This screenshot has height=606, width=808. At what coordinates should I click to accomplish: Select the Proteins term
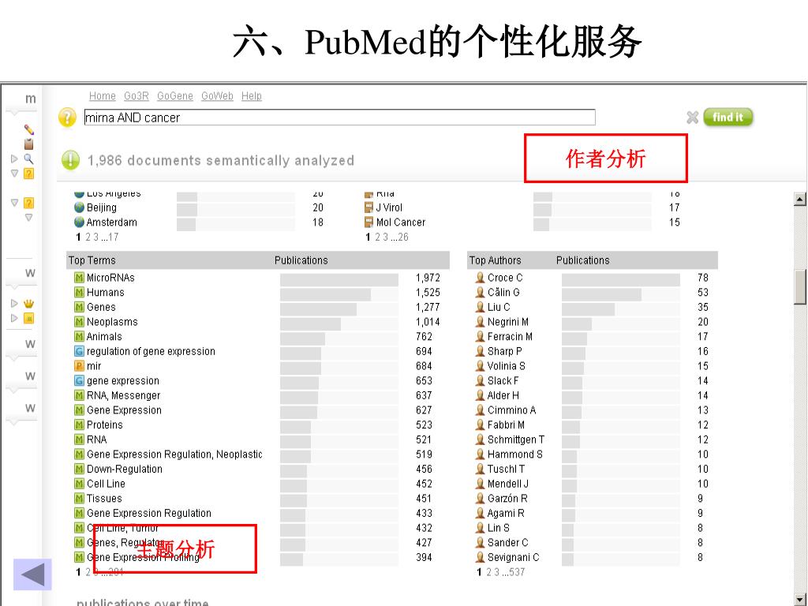[x=105, y=425]
